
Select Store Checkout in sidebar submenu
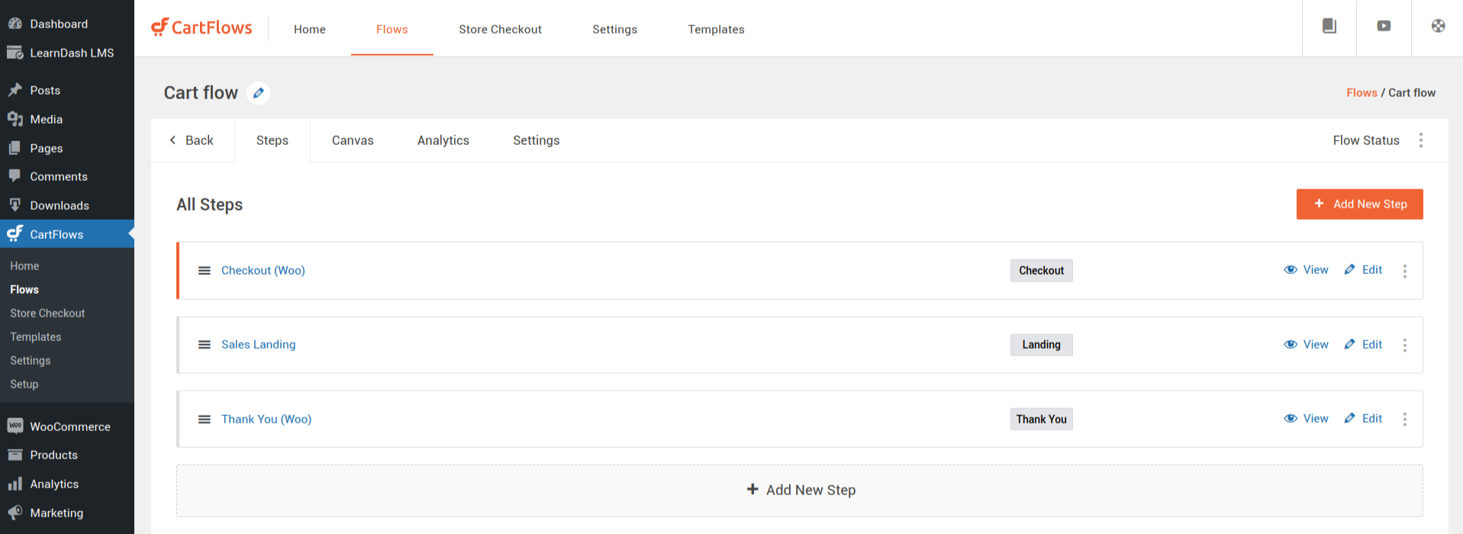(x=47, y=314)
